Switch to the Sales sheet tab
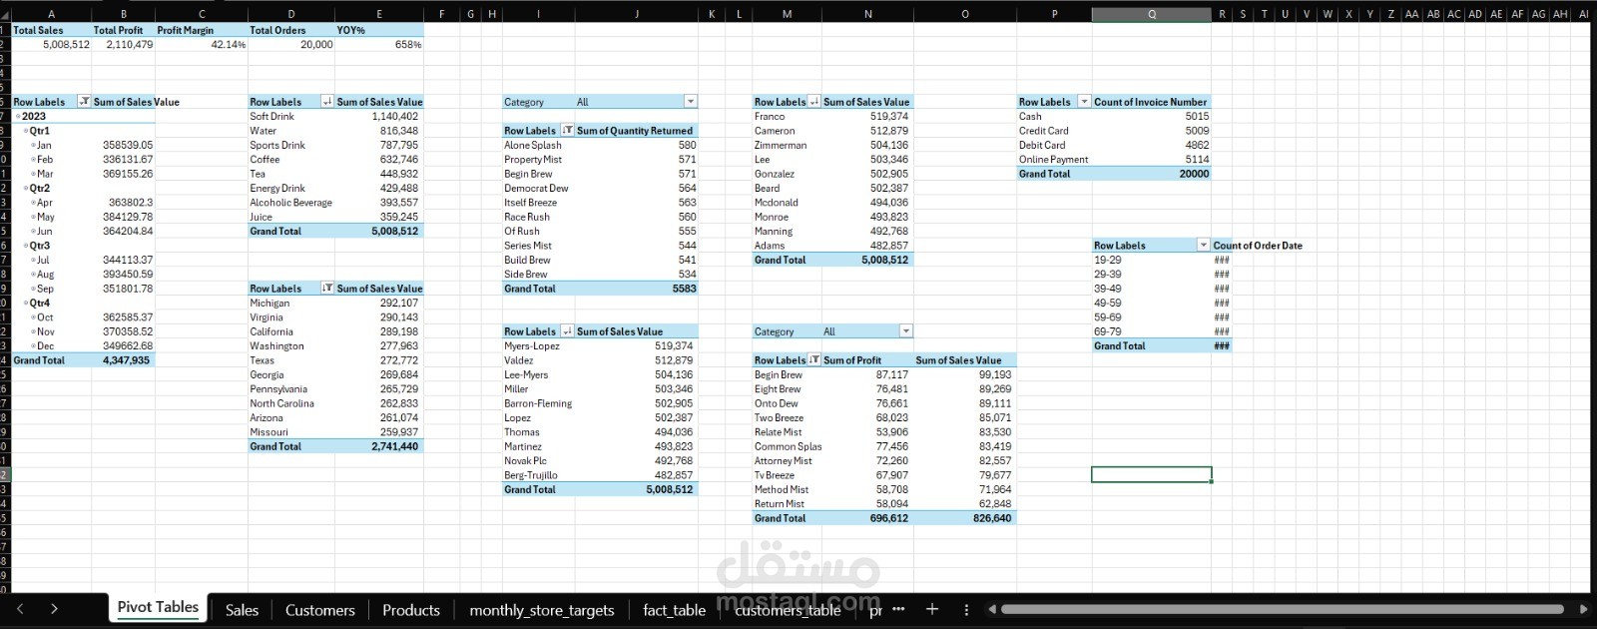This screenshot has width=1597, height=629. tap(242, 610)
